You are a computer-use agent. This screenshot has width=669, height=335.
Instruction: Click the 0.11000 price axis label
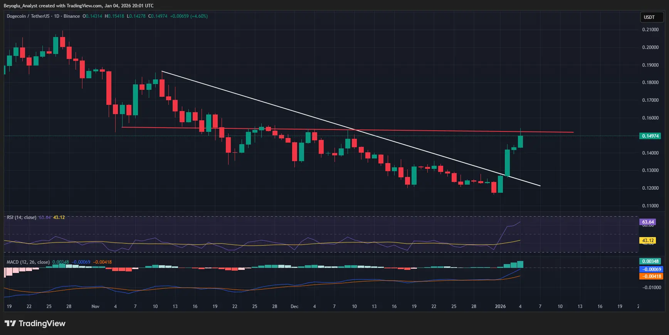[650, 206]
